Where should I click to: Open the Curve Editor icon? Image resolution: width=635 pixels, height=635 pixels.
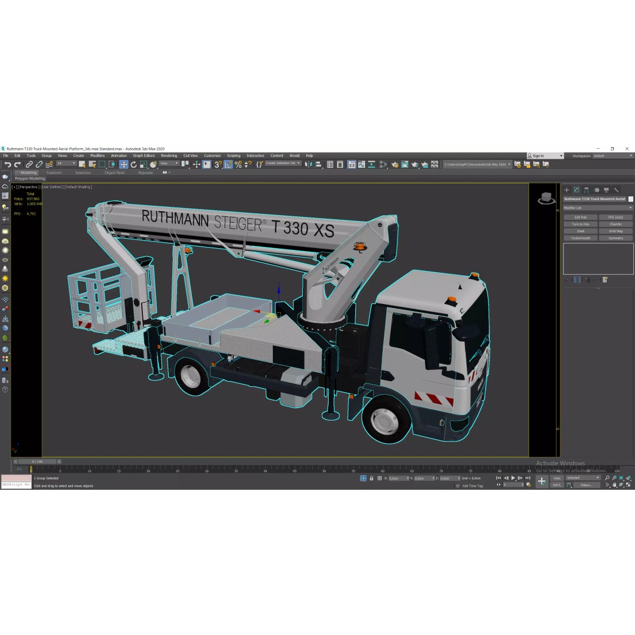pyautogui.click(x=362, y=165)
